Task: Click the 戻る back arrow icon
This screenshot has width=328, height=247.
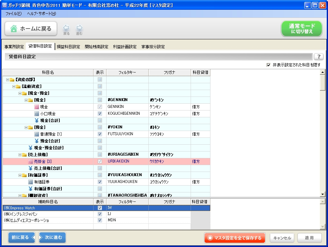Action: coord(66,29)
